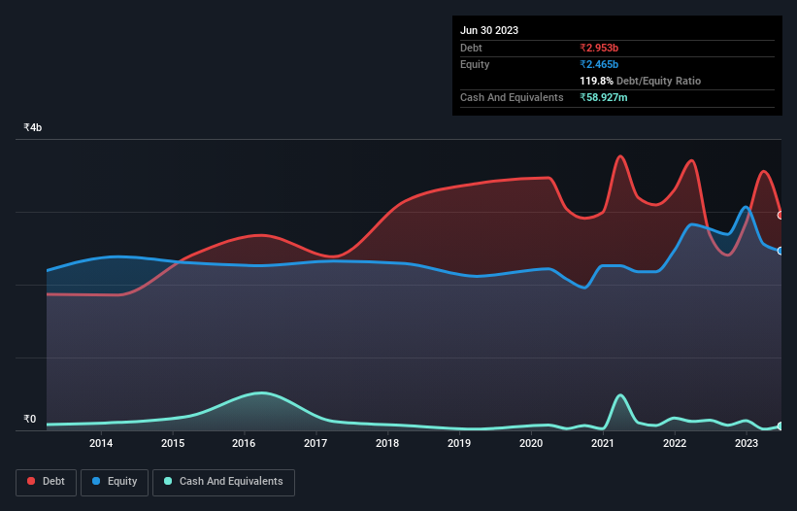Click the teal Cash And Equivalents legend dot
This screenshot has width=797, height=511.
[168, 481]
